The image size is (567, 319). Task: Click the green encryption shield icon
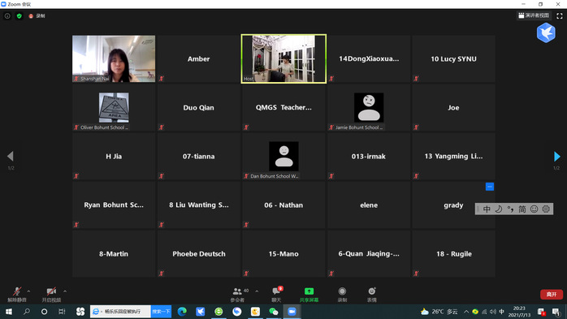[x=19, y=16]
